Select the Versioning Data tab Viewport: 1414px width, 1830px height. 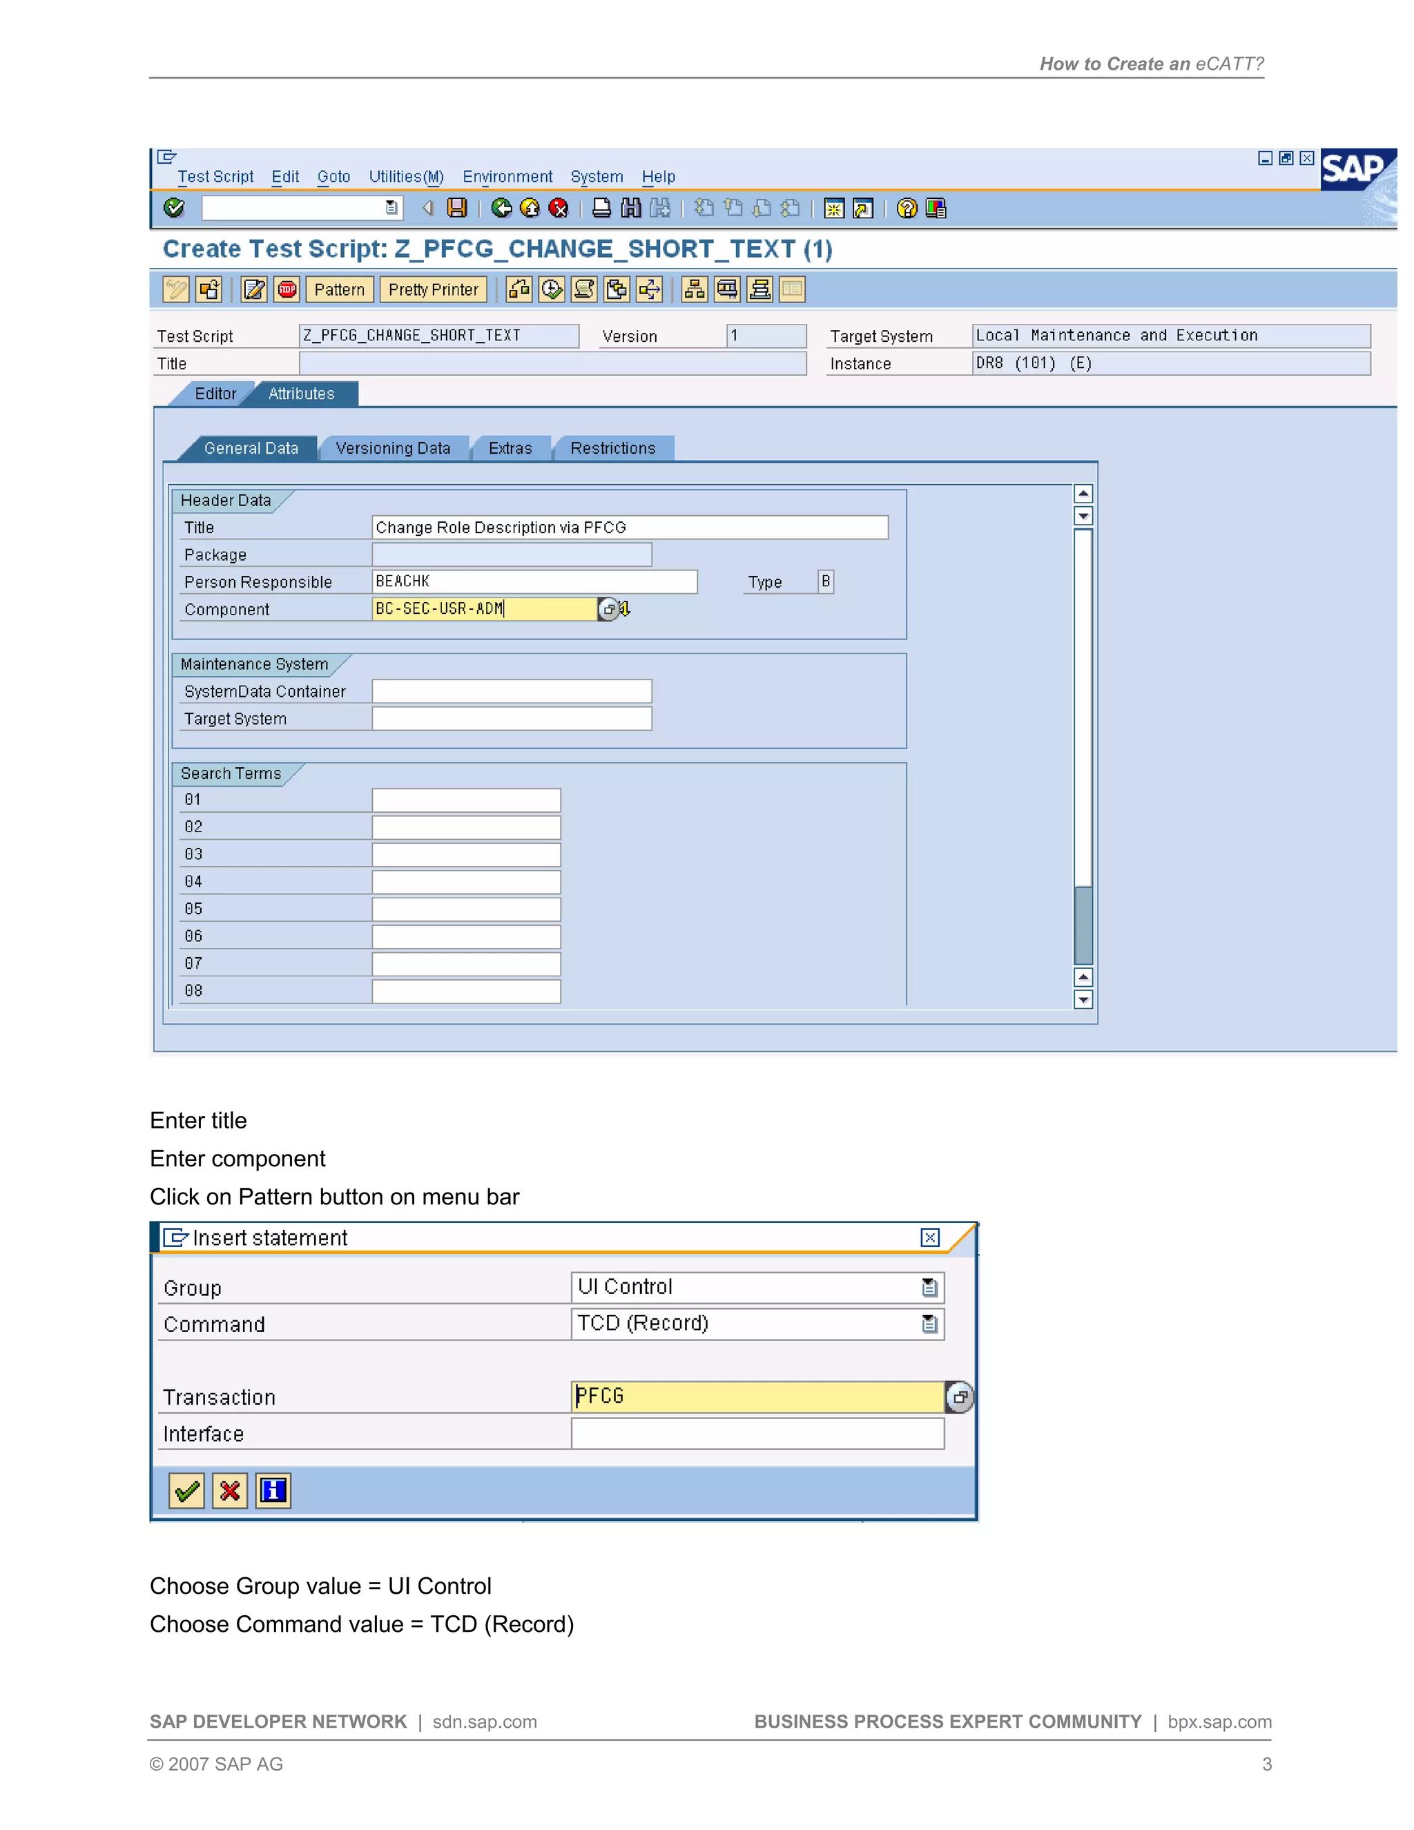(x=393, y=448)
